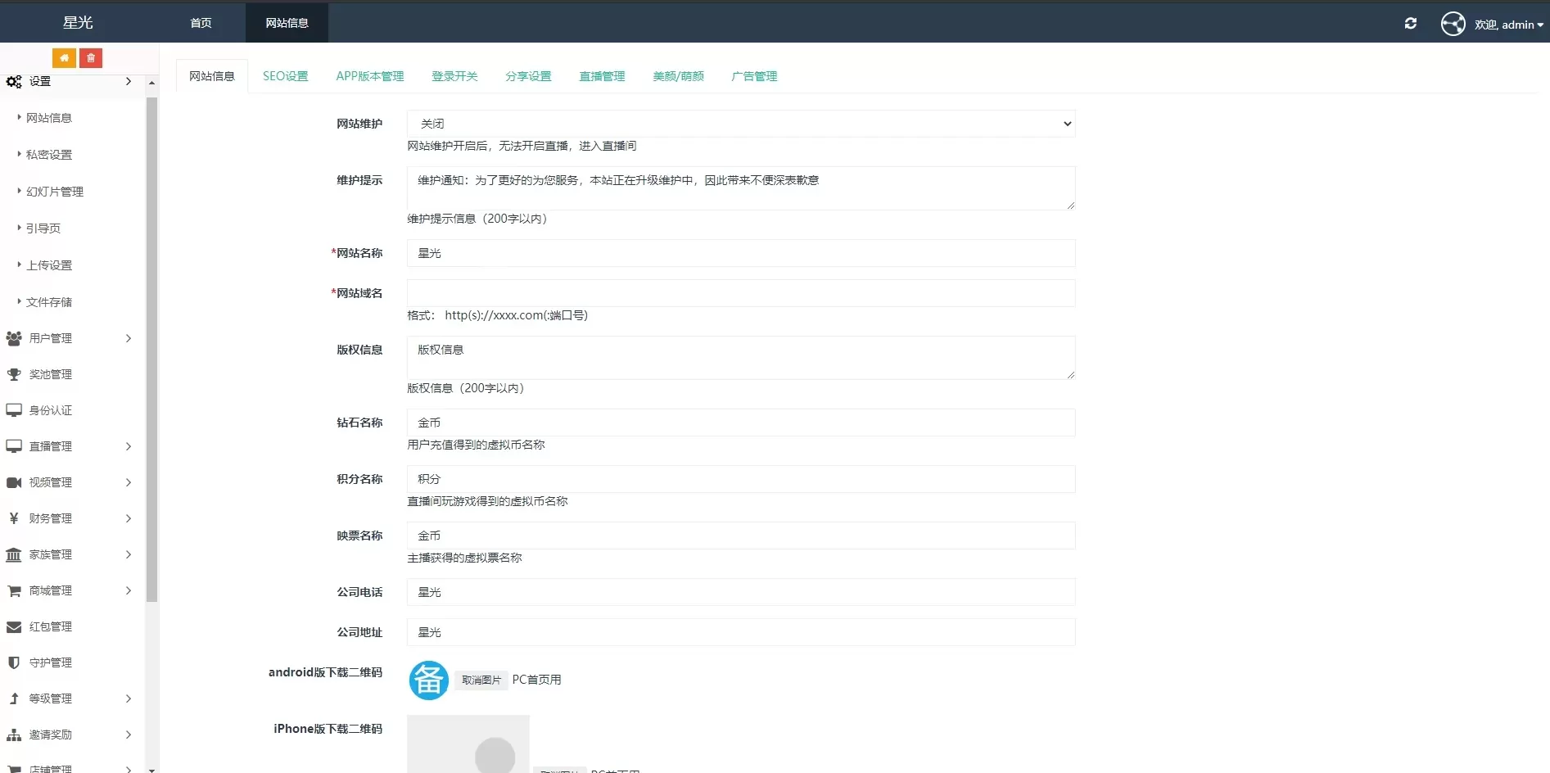Open 私密设置 in the sidebar
This screenshot has height=773, width=1550.
pos(49,155)
